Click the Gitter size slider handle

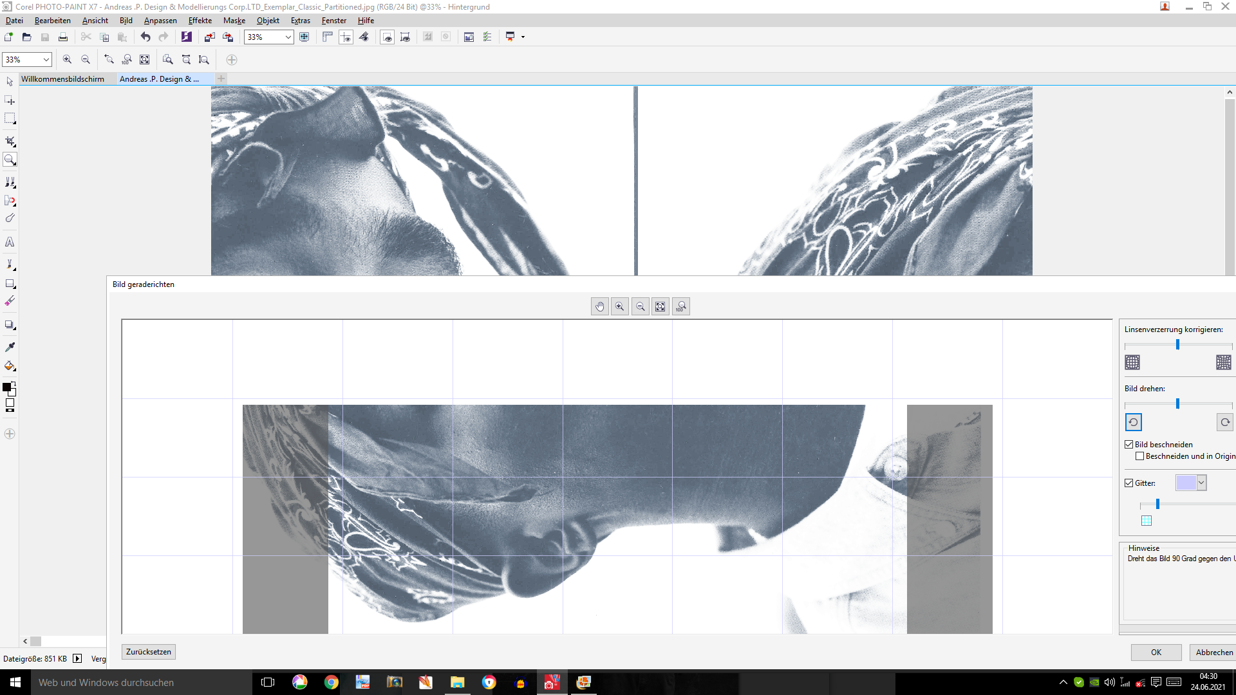1157,504
